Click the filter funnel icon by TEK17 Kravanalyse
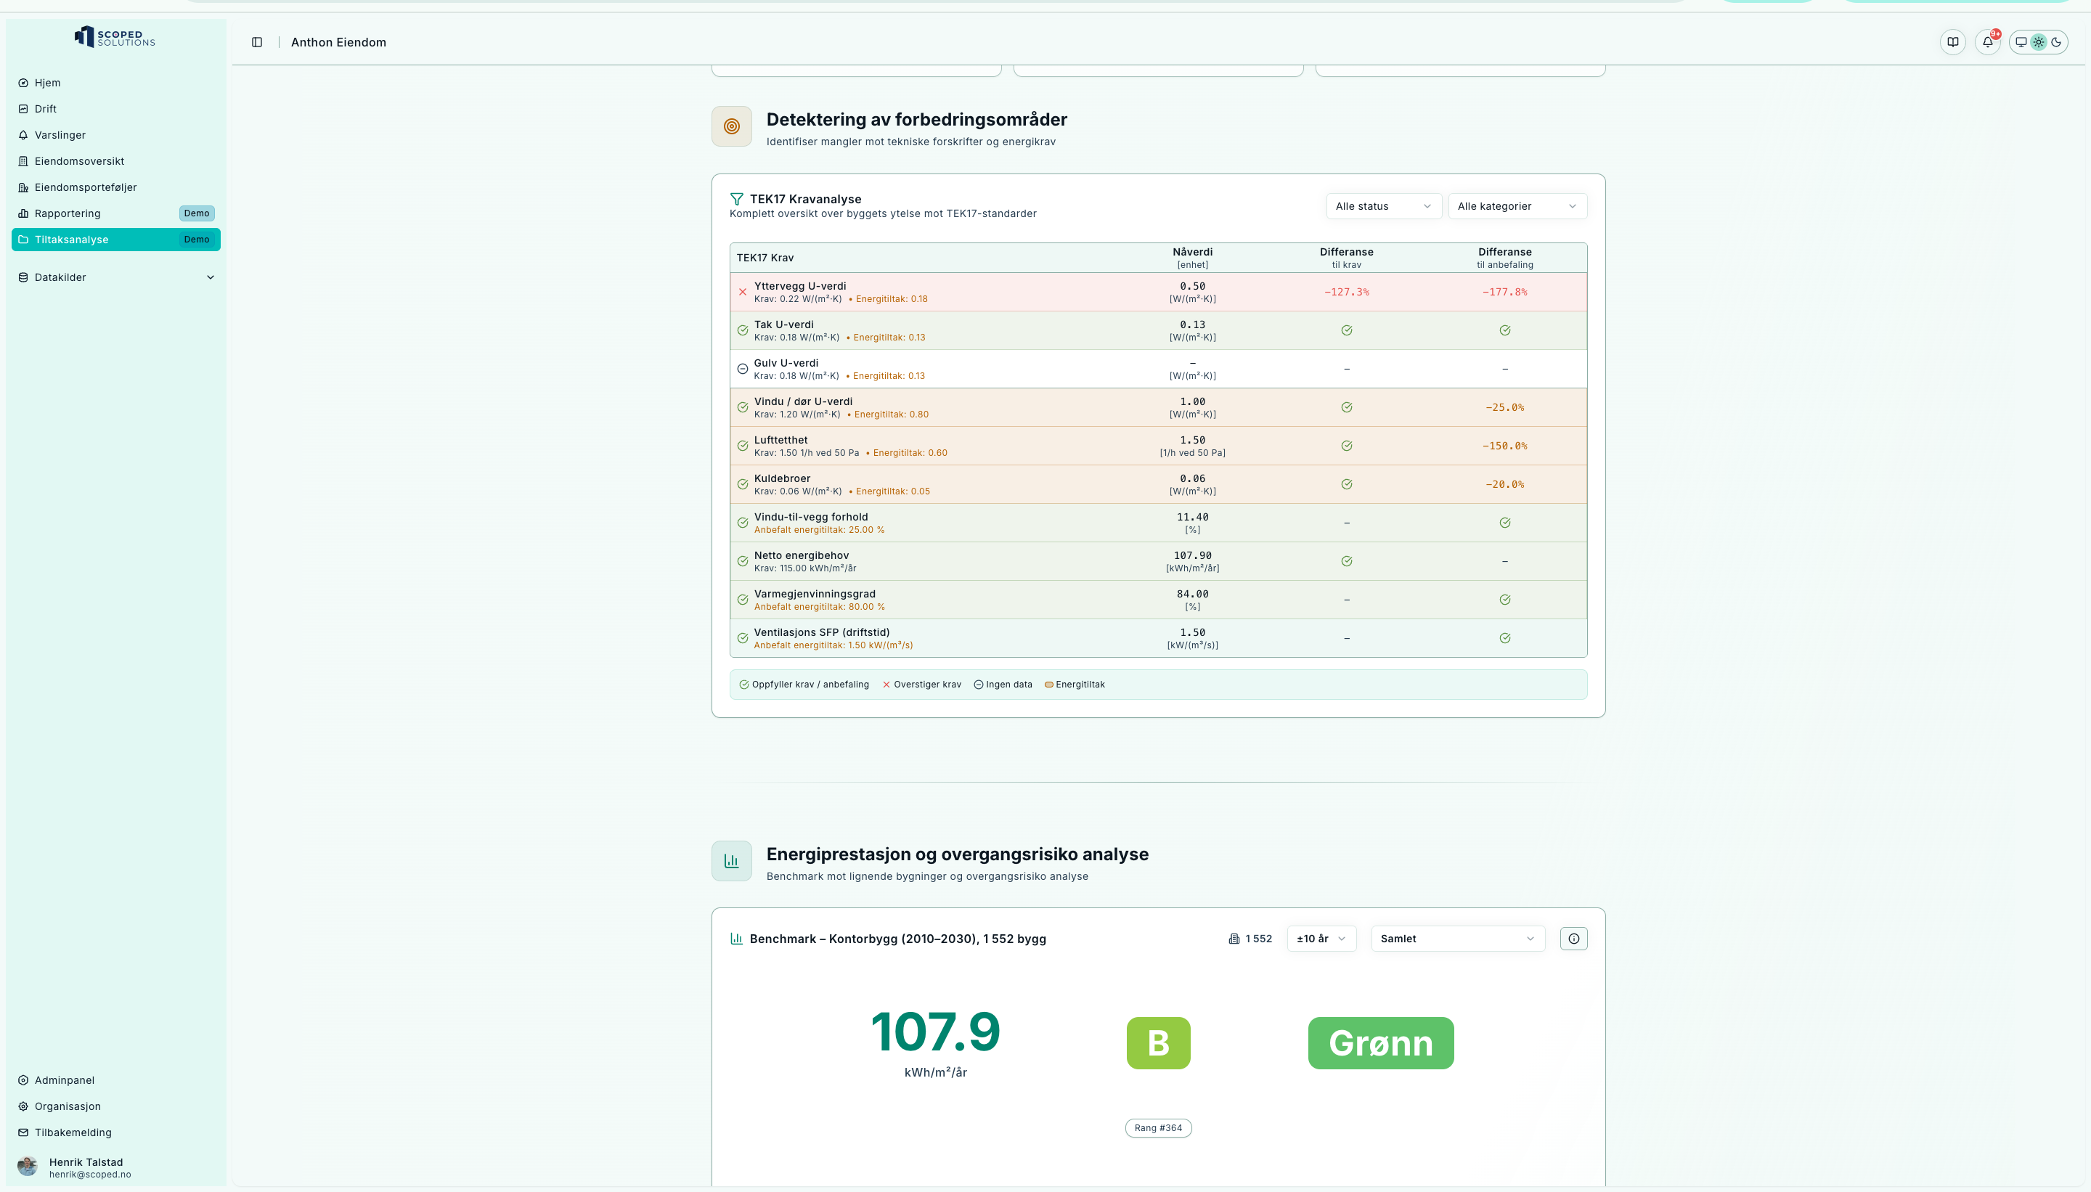The height and width of the screenshot is (1192, 2091). (x=736, y=199)
